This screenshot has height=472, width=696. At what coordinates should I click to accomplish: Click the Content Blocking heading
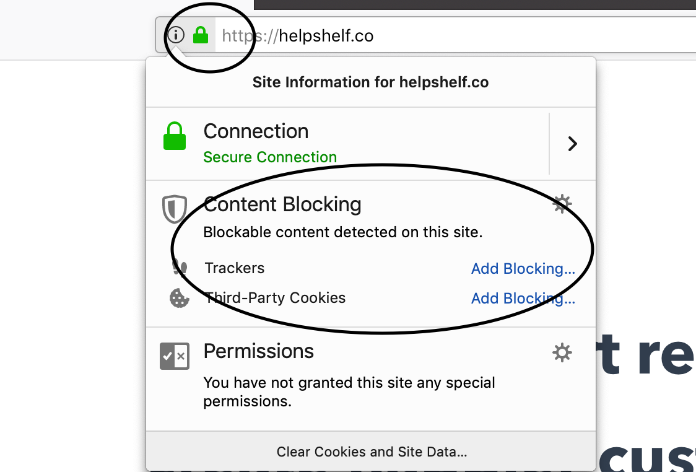(282, 204)
